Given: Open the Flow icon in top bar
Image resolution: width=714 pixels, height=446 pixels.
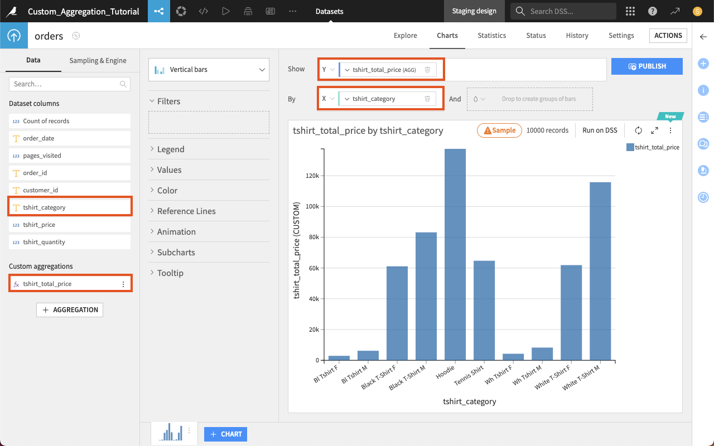Looking at the screenshot, I should coord(159,11).
